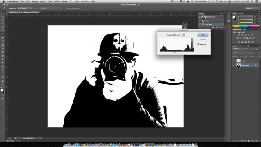Open the Select menu
261x147 pixels.
coord(57,1)
